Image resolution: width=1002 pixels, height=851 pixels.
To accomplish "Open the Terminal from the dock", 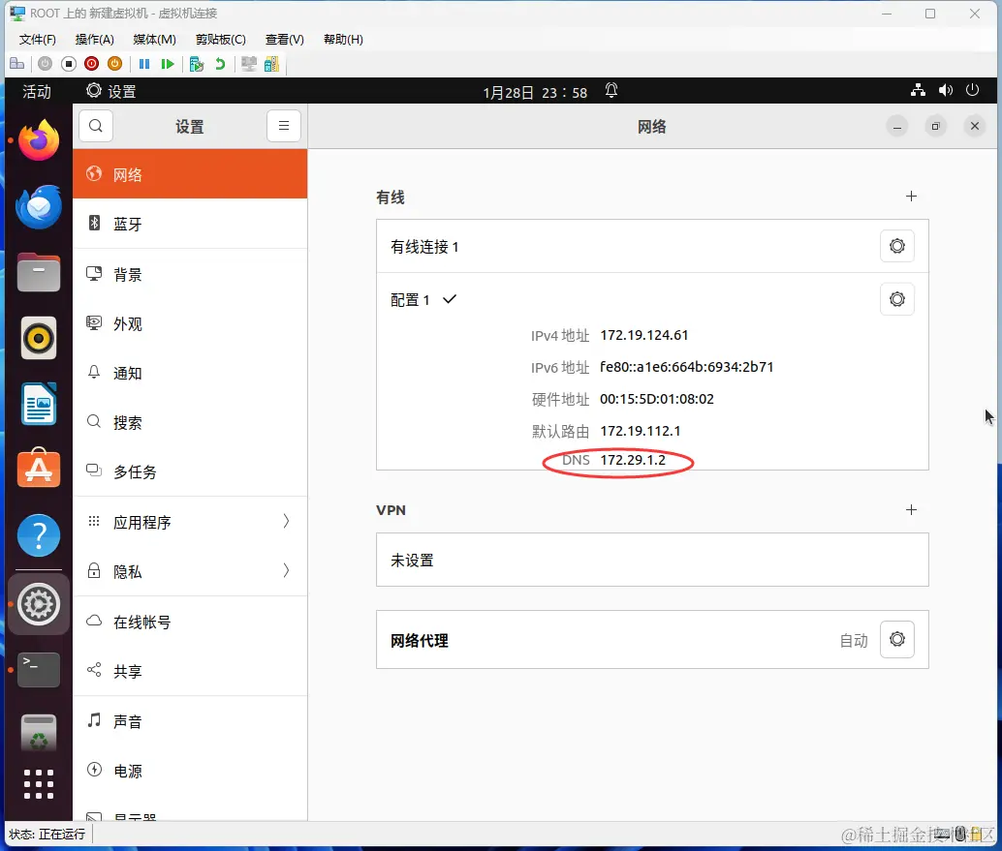I will point(39,669).
